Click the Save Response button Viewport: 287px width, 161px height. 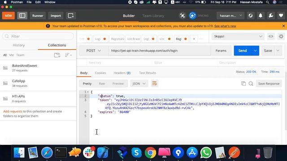tap(269, 84)
